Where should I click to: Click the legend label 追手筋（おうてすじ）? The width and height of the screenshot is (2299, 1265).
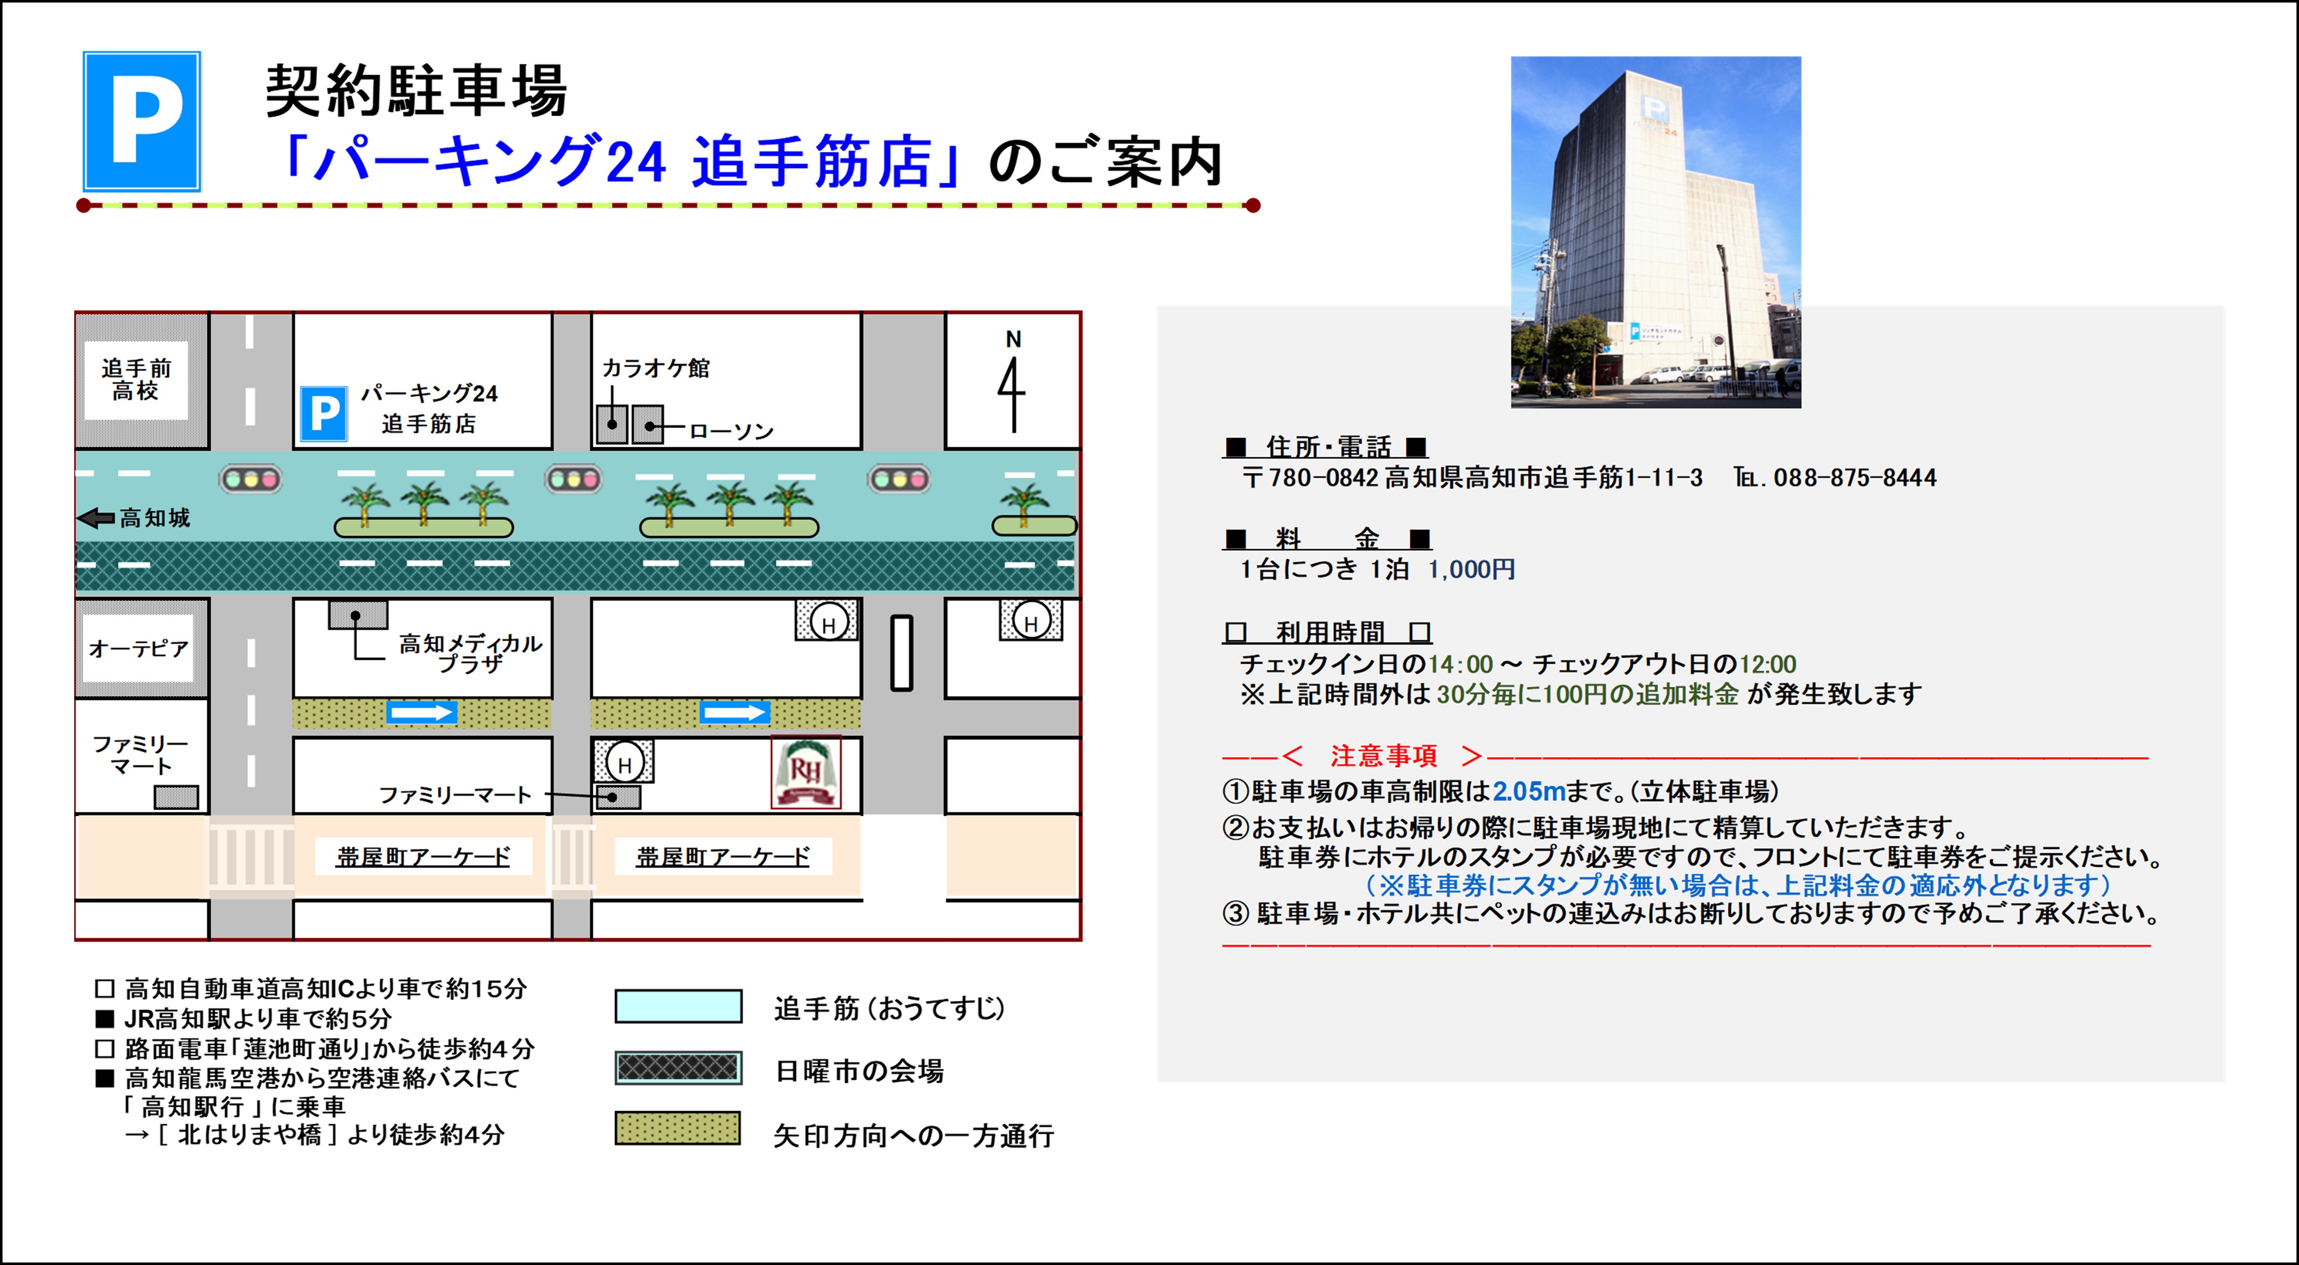pos(890,1008)
